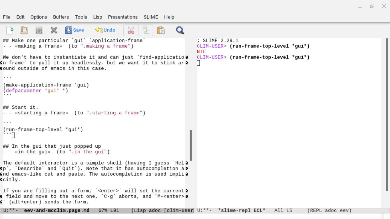Save the current buffer

pyautogui.click(x=75, y=30)
